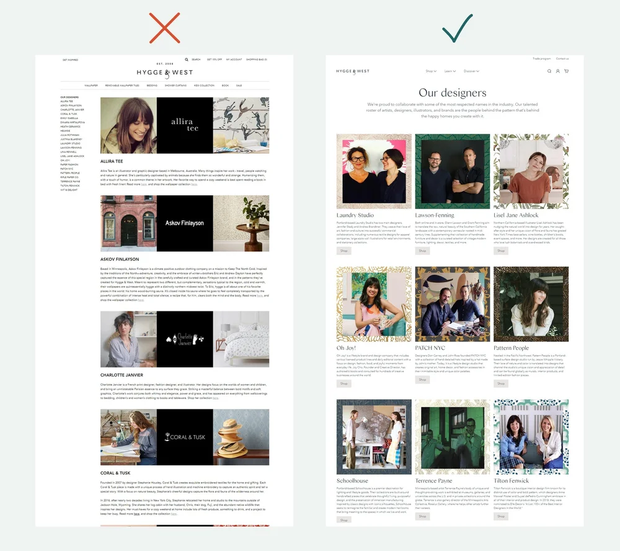Open the account person icon on the new site
620x551 pixels.
pos(558,71)
